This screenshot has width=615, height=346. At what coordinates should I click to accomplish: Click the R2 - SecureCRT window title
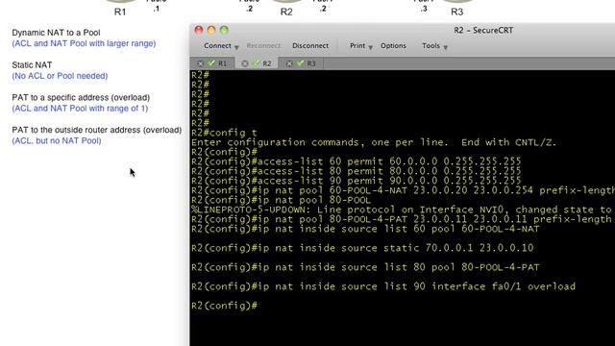point(483,30)
